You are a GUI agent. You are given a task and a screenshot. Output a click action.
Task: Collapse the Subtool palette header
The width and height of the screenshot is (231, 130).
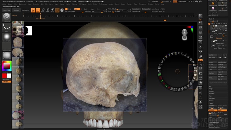pyautogui.click(x=211, y=19)
